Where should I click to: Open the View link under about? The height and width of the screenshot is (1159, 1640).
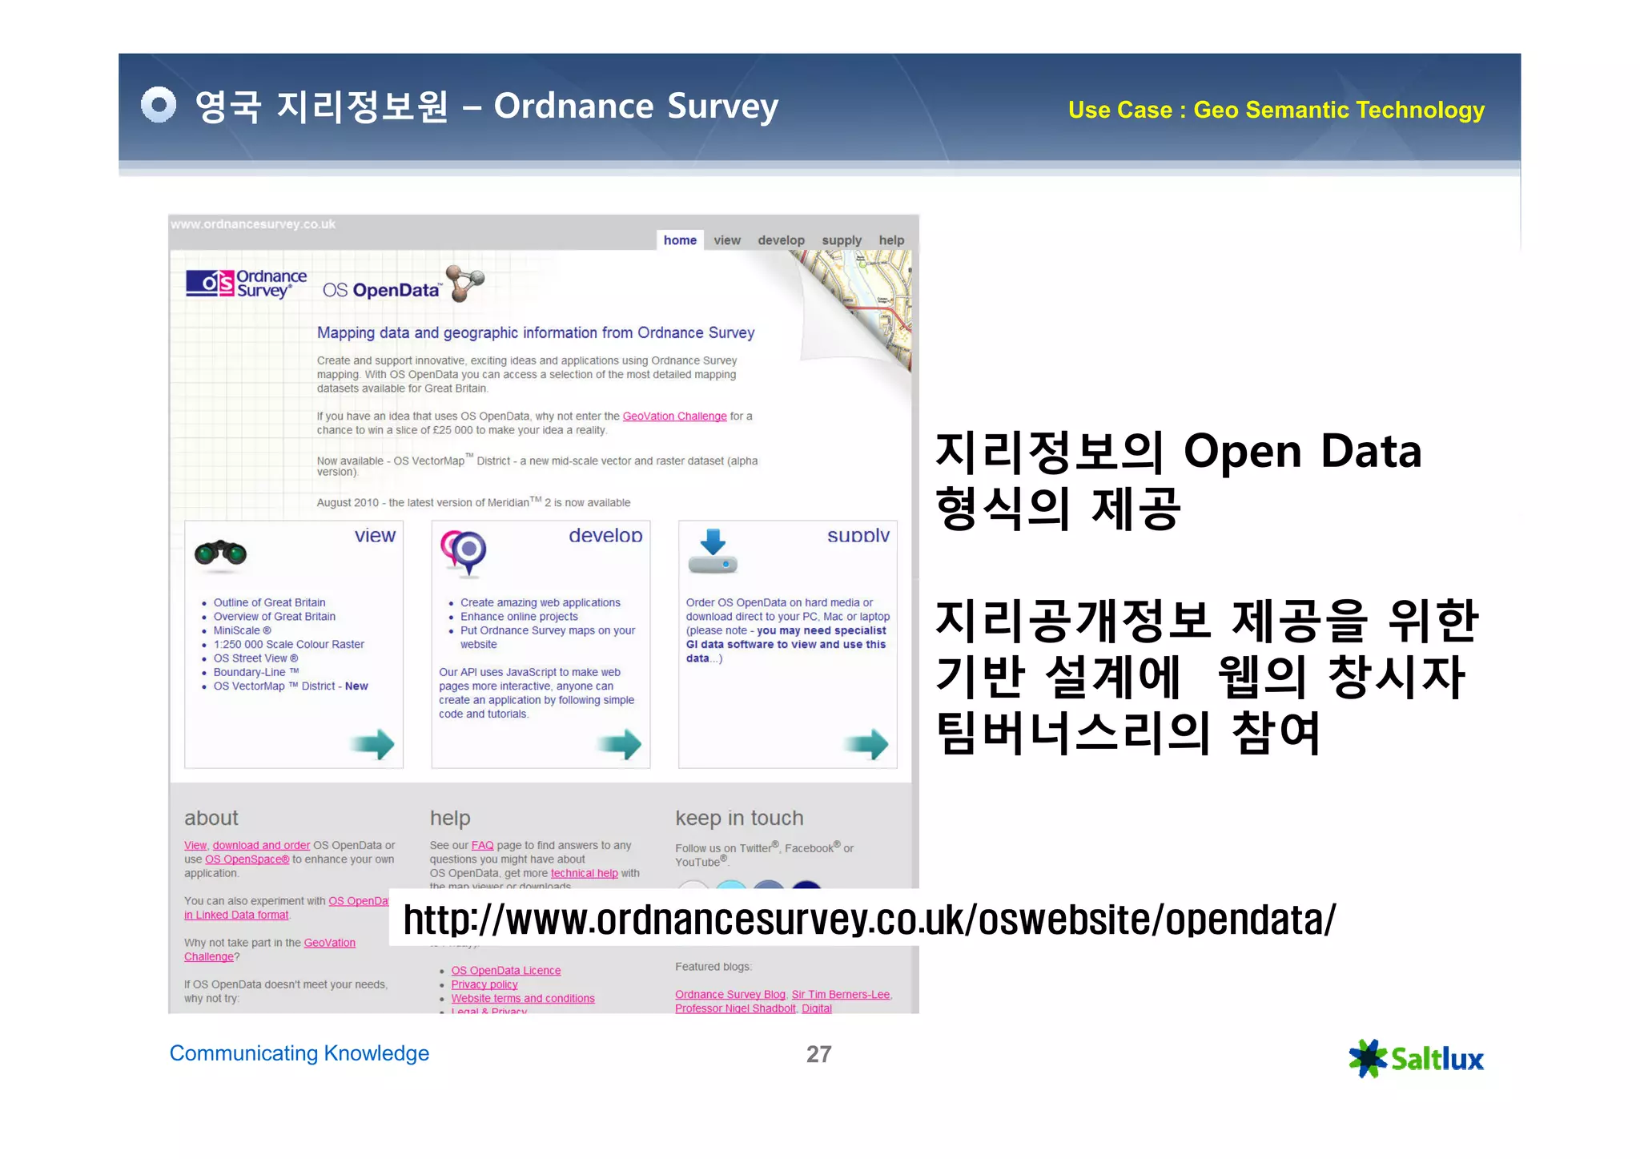tap(195, 846)
